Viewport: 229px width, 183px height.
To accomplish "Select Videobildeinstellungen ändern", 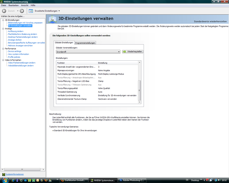I will pyautogui.click(x=21, y=66).
